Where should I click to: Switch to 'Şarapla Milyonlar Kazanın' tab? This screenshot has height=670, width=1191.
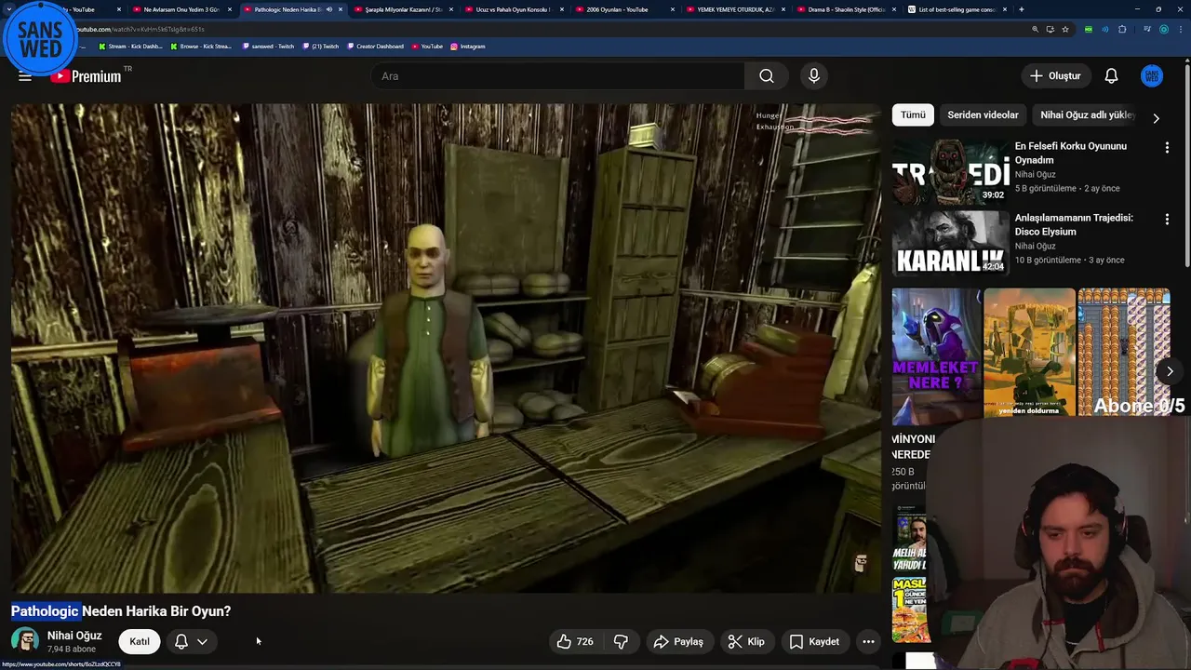click(402, 9)
